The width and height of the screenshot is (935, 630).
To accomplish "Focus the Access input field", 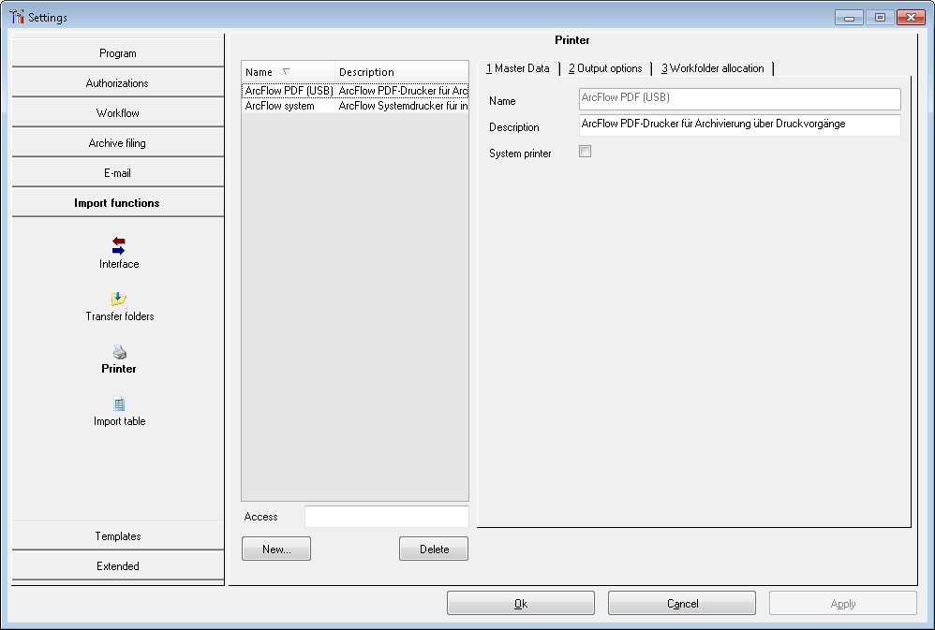I will point(386,517).
